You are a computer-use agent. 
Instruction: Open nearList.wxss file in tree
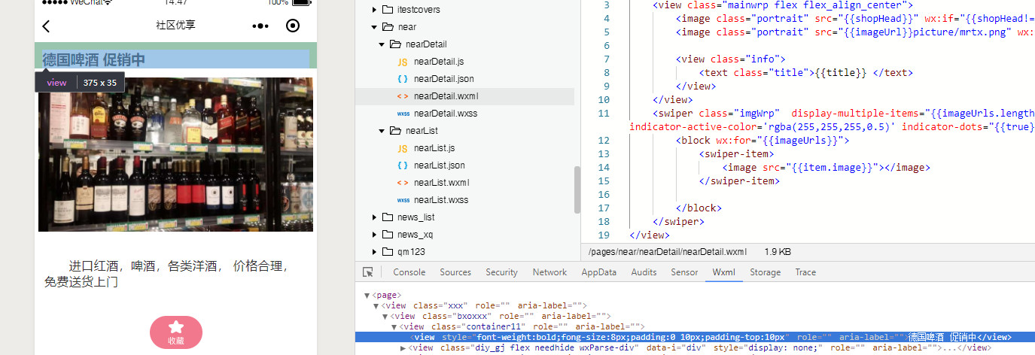point(441,200)
